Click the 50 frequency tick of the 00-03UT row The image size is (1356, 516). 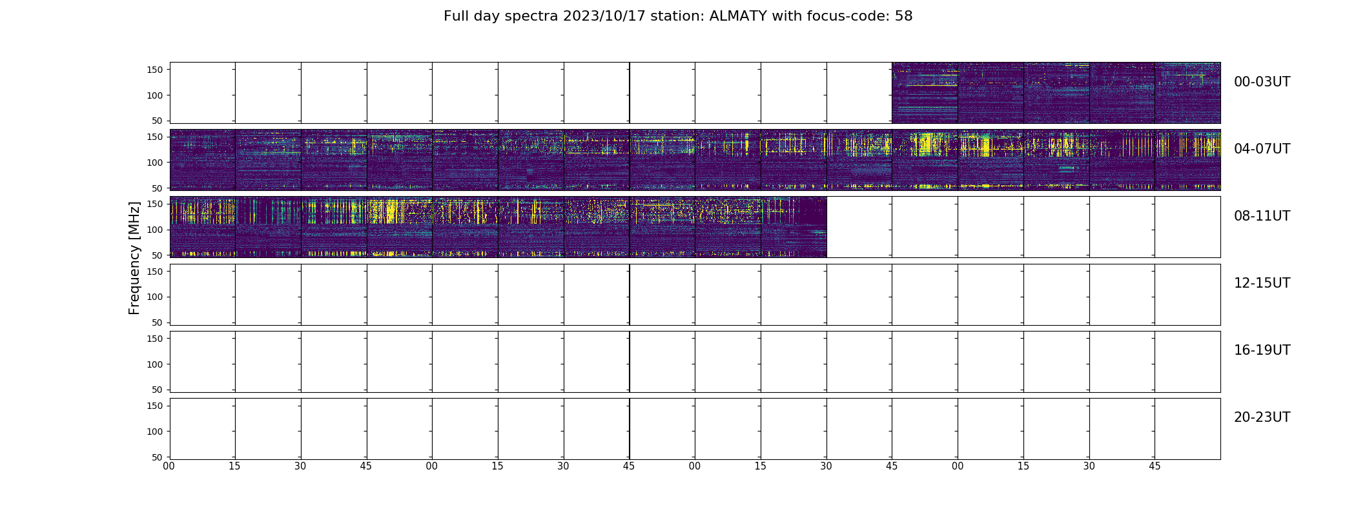click(x=158, y=121)
